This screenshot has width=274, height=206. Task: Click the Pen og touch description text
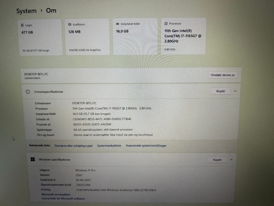click(113, 135)
